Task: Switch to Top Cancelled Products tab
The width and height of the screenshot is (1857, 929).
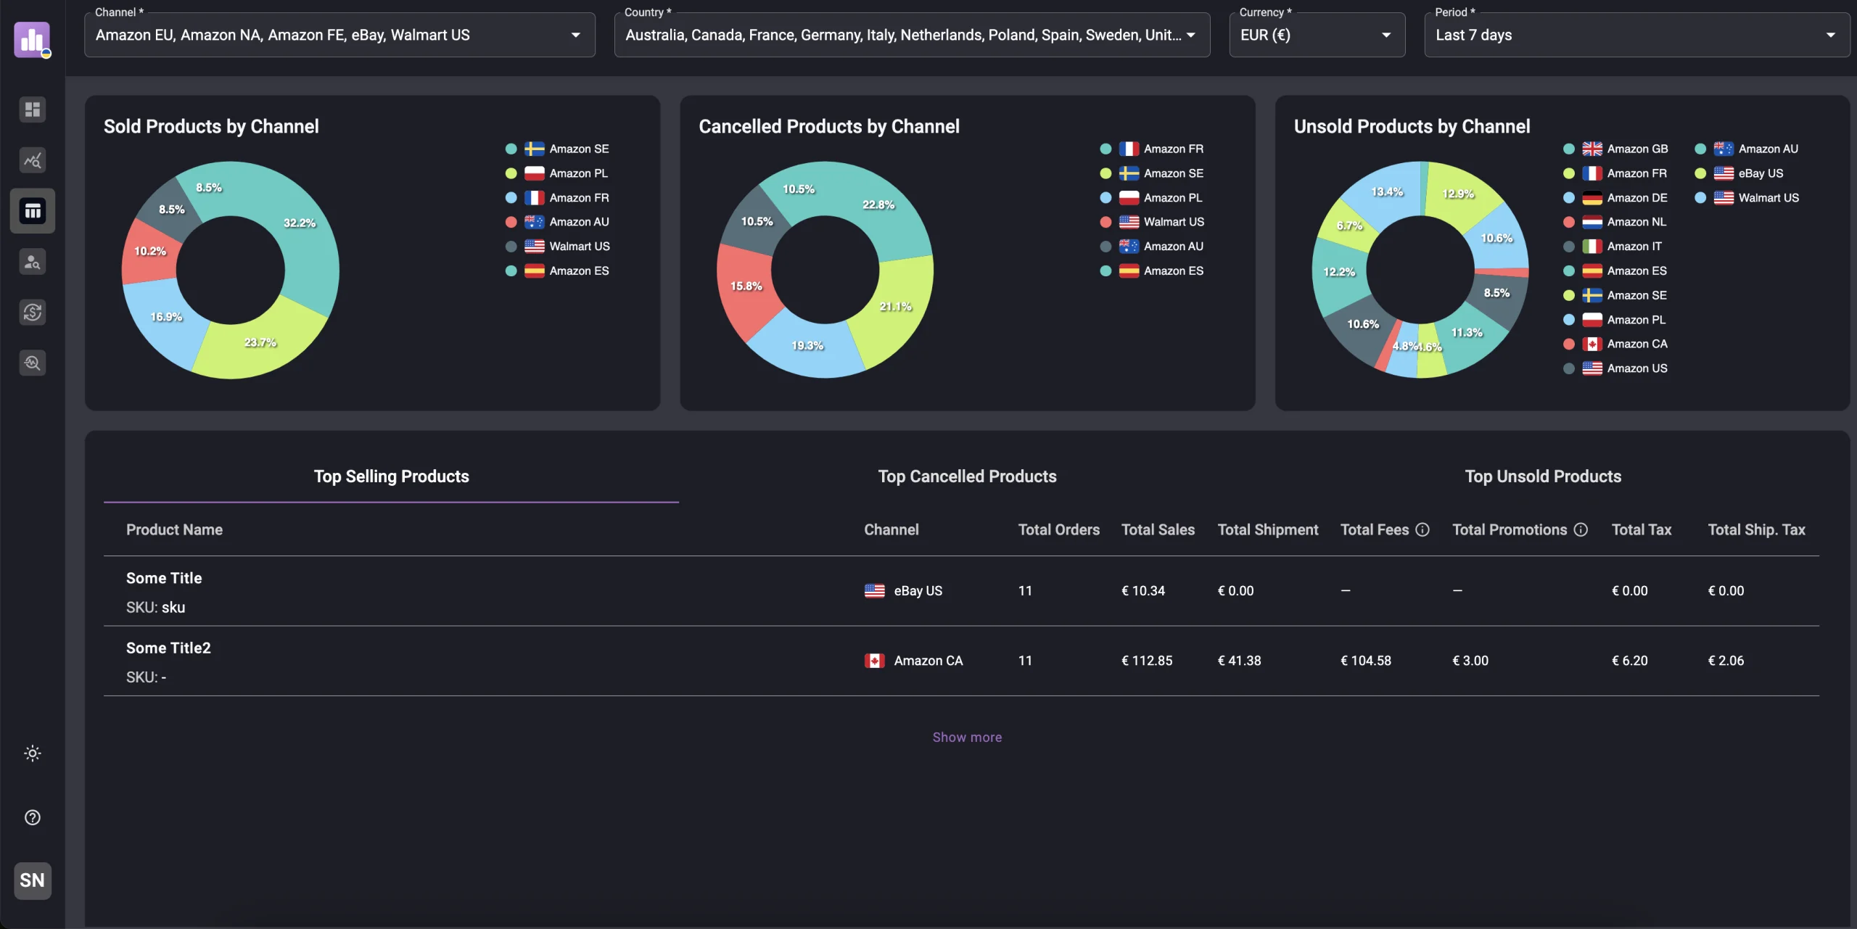Action: click(x=967, y=476)
